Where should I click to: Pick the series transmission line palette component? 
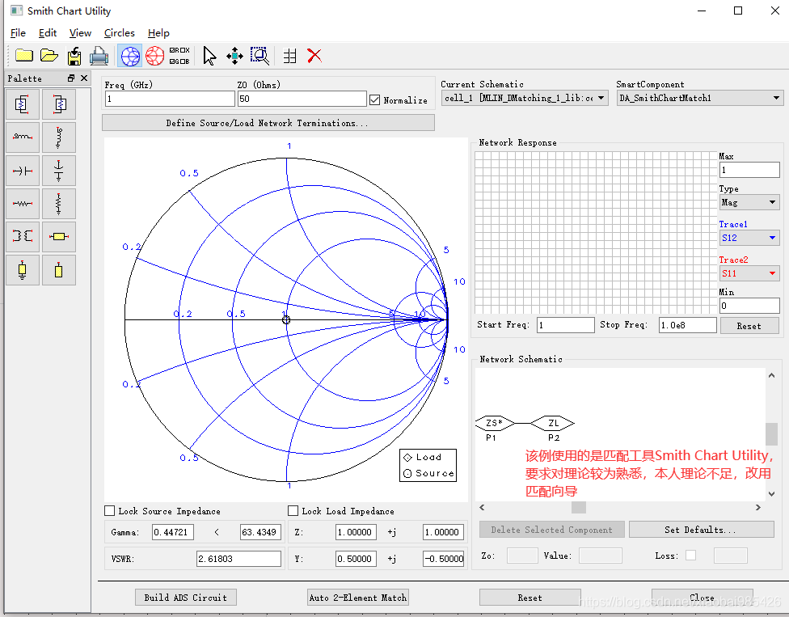click(x=59, y=236)
